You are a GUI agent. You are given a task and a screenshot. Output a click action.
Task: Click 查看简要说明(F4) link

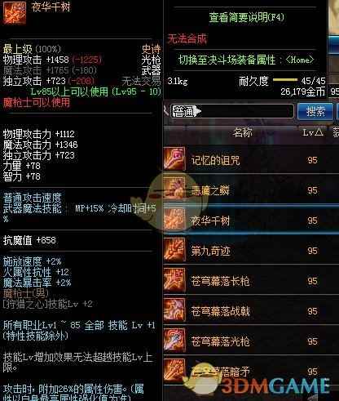[246, 18]
